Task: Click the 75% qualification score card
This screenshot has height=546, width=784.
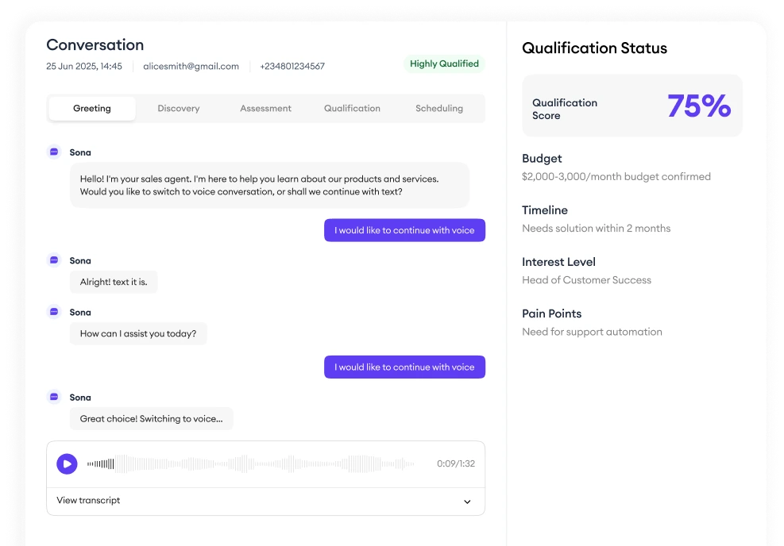Action: tap(631, 106)
